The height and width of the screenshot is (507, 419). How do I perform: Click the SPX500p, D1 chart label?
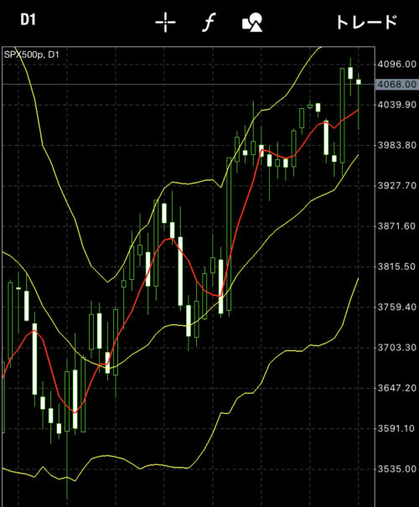(x=32, y=54)
